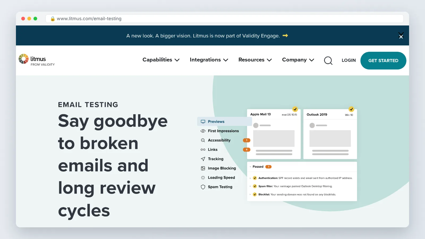Click the First Impressions eye icon
The height and width of the screenshot is (239, 425).
[203, 131]
